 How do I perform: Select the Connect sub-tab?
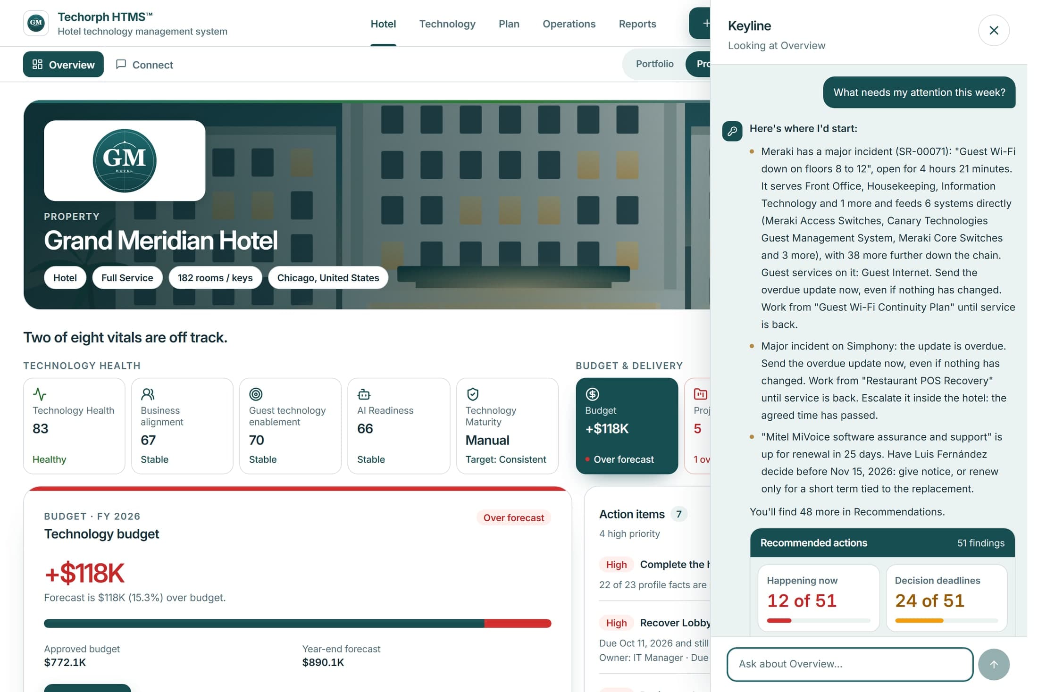click(x=144, y=64)
